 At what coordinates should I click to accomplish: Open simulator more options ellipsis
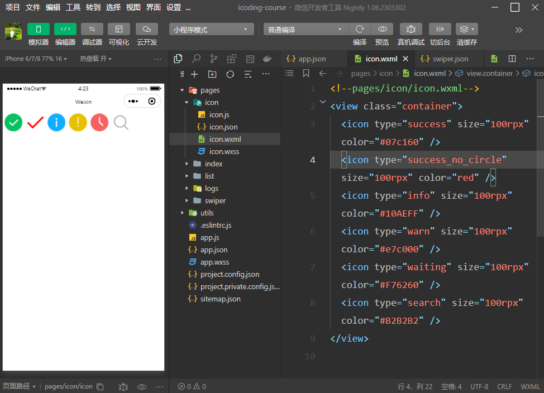(x=158, y=59)
